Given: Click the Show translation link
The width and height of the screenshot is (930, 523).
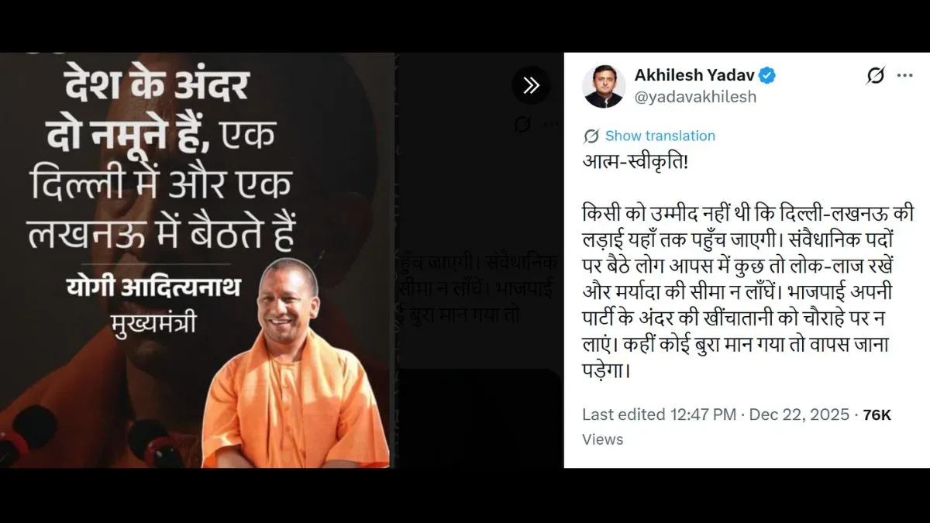Looking at the screenshot, I should tap(660, 136).
